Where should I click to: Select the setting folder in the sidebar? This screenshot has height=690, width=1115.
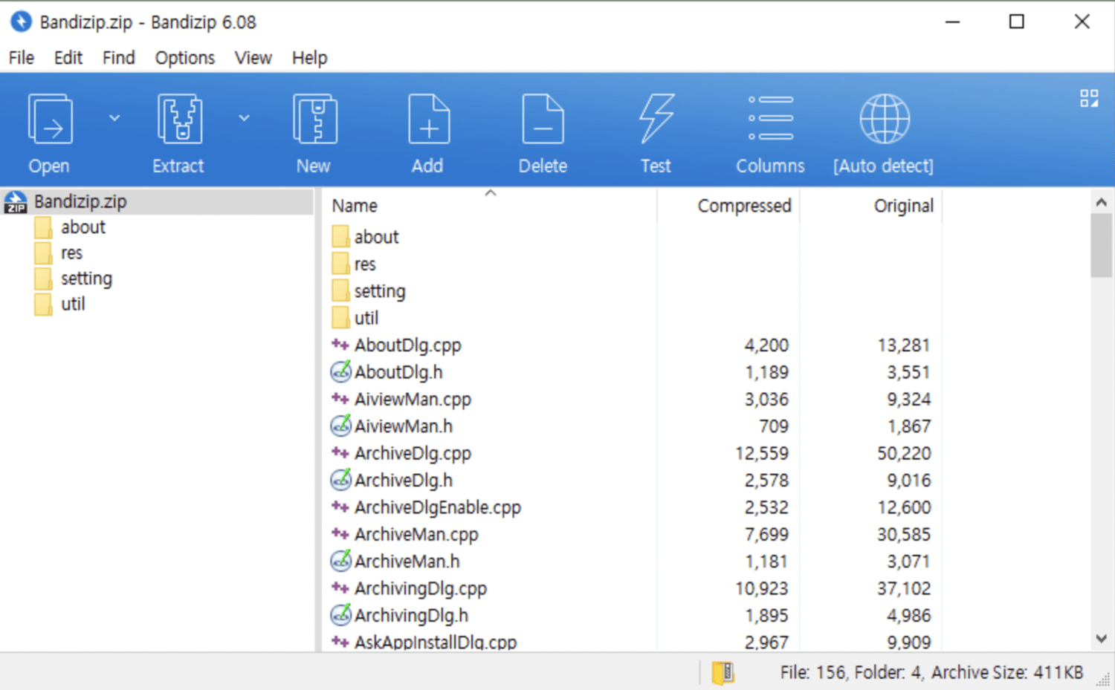pos(88,278)
